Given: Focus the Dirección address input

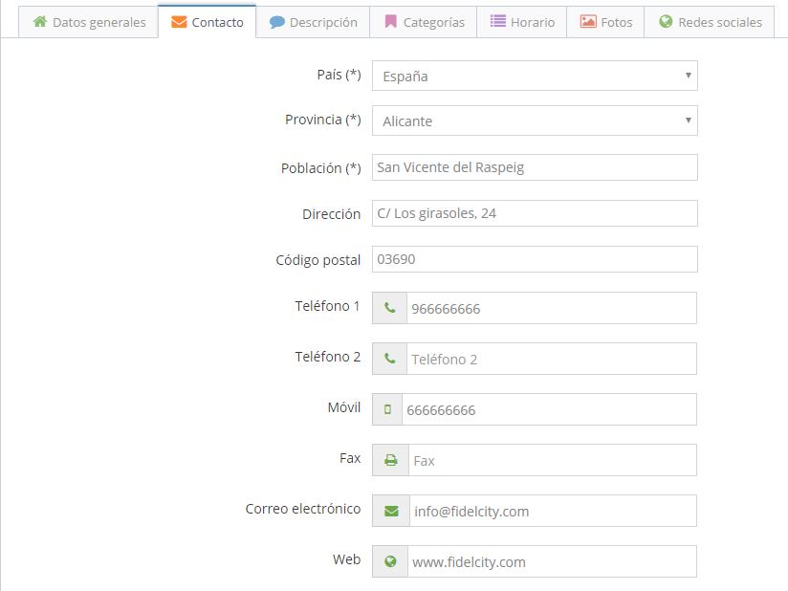Looking at the screenshot, I should point(535,213).
